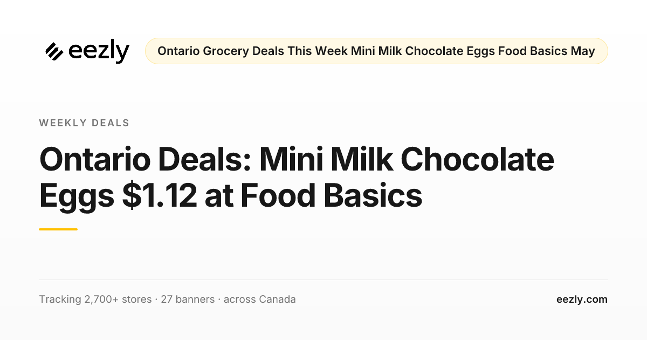Image resolution: width=647 pixels, height=340 pixels.
Task: Click the "27 banners" footer text
Action: tap(188, 299)
